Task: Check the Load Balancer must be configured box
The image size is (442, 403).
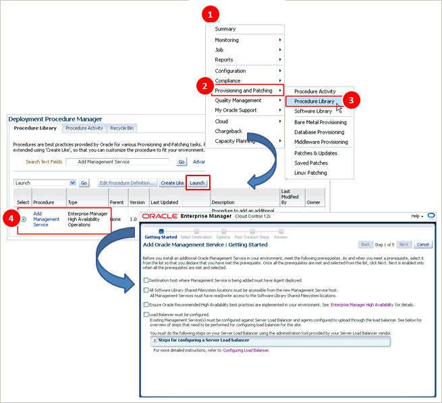Action: click(146, 314)
